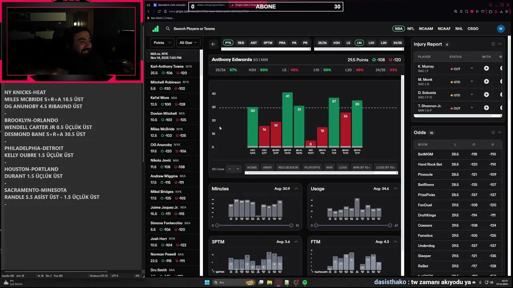The width and height of the screenshot is (513, 288).
Task: Click the Props.Cash green bars logo
Action: pos(156,29)
